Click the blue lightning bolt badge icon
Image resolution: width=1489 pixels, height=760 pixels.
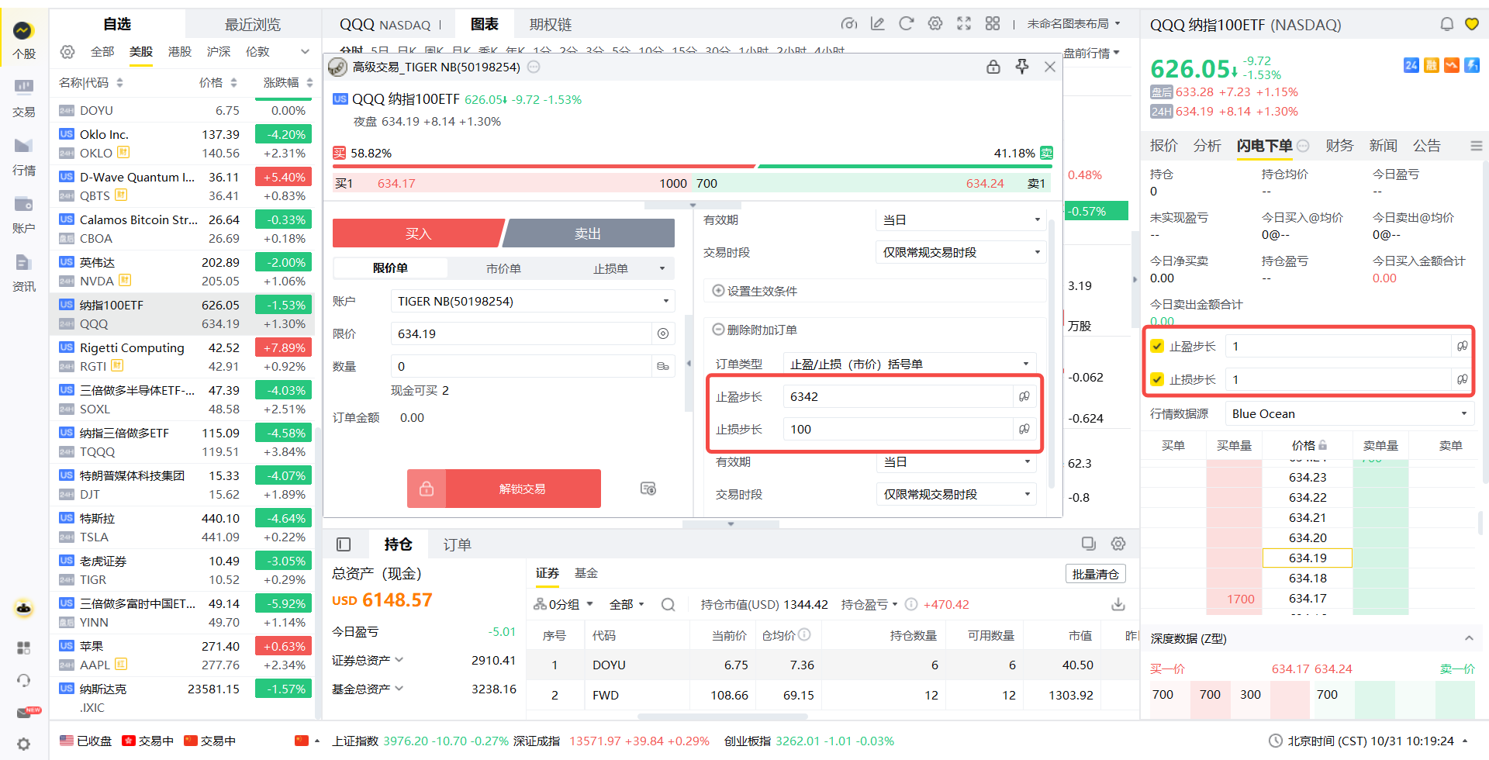click(x=1472, y=65)
